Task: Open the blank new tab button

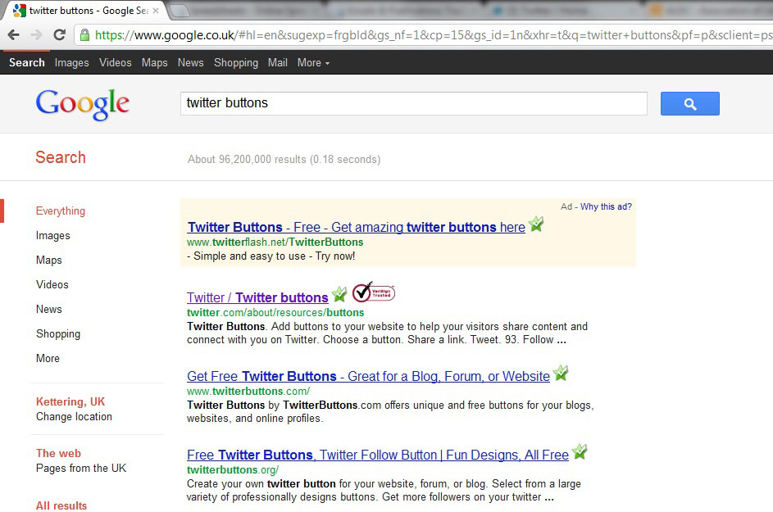Action: click(179, 11)
